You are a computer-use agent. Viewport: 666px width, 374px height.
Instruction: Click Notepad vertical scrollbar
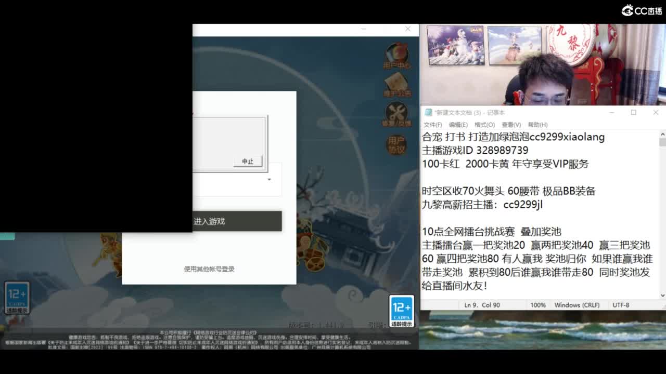pyautogui.click(x=662, y=215)
